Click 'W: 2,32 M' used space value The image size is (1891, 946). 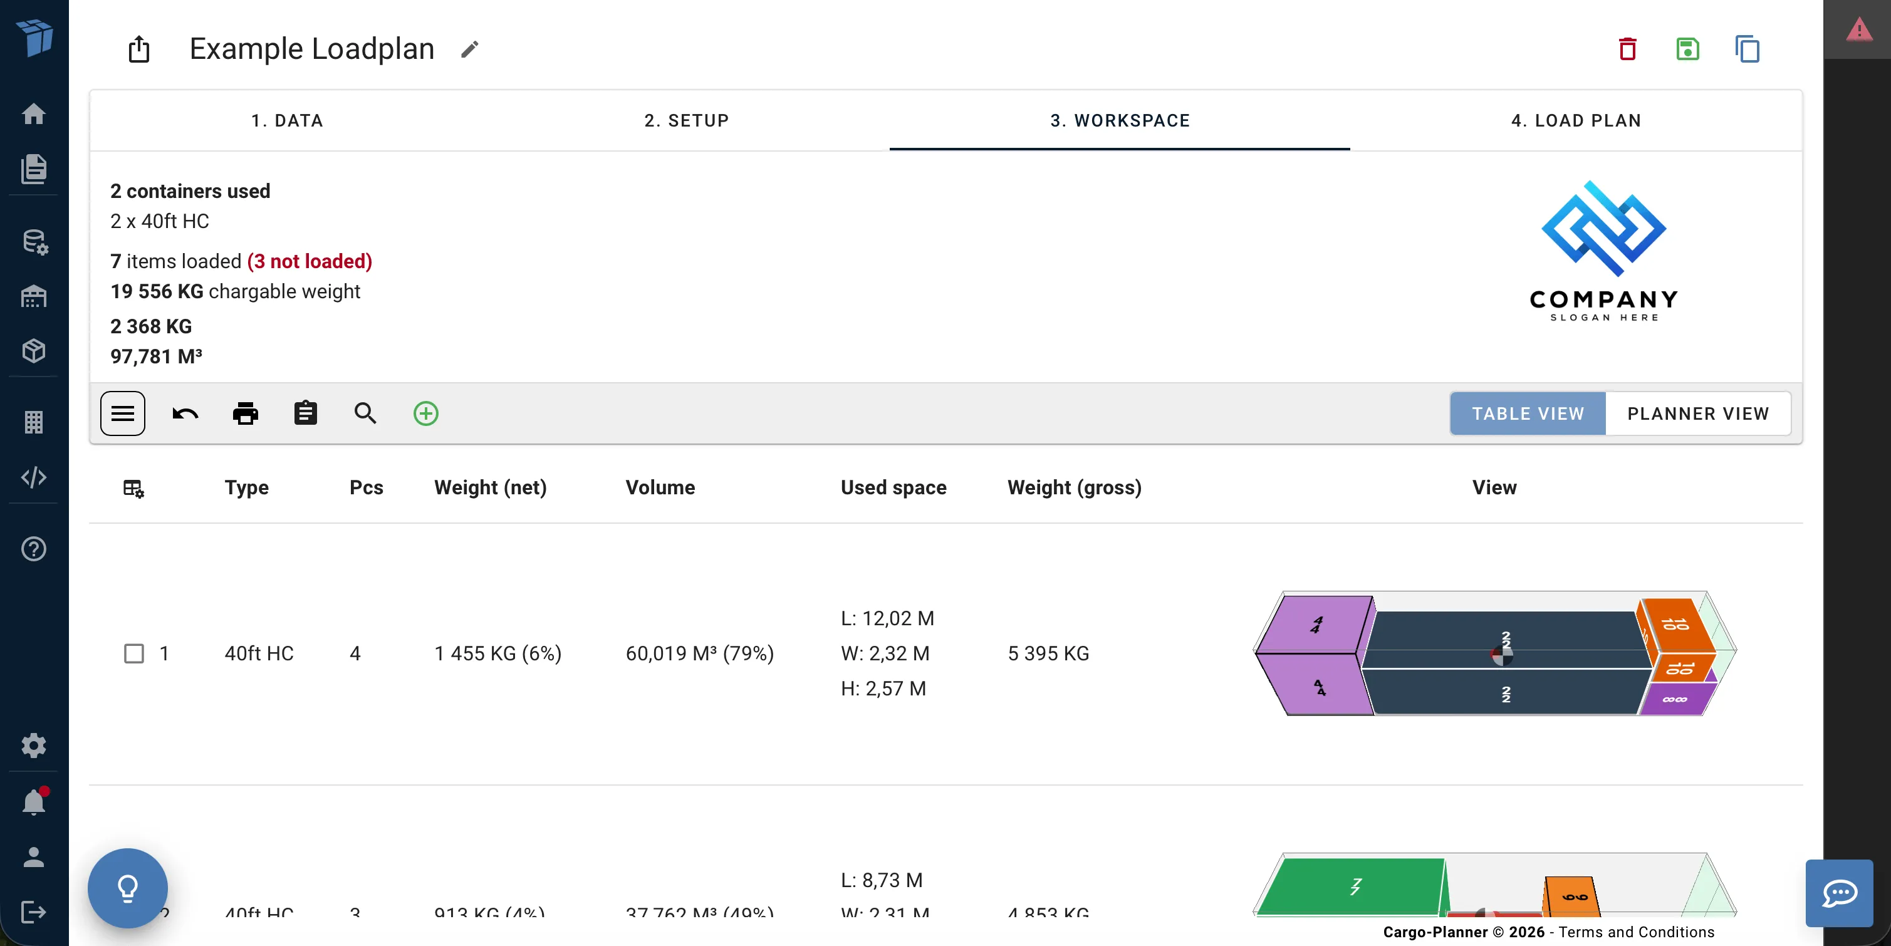pyautogui.click(x=885, y=653)
